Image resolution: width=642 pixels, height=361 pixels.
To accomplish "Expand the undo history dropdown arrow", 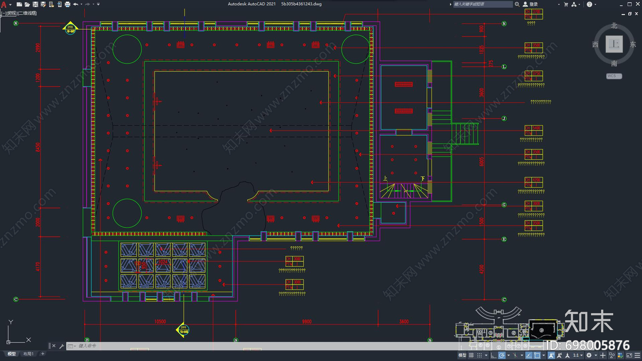I will (x=81, y=4).
